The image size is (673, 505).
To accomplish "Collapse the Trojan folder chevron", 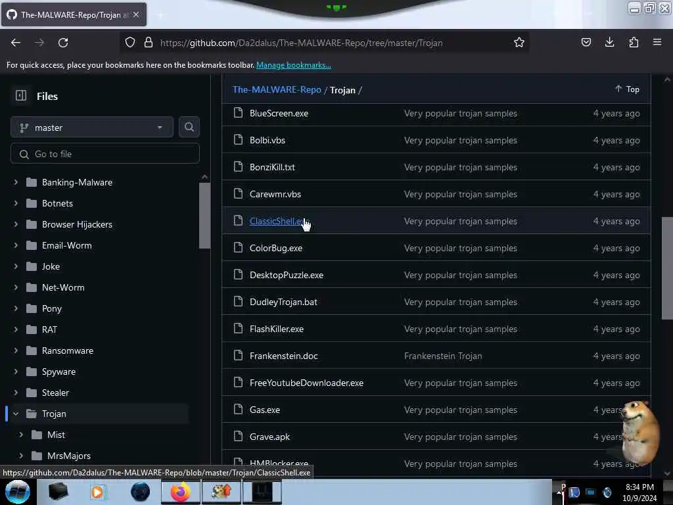I will tap(16, 414).
